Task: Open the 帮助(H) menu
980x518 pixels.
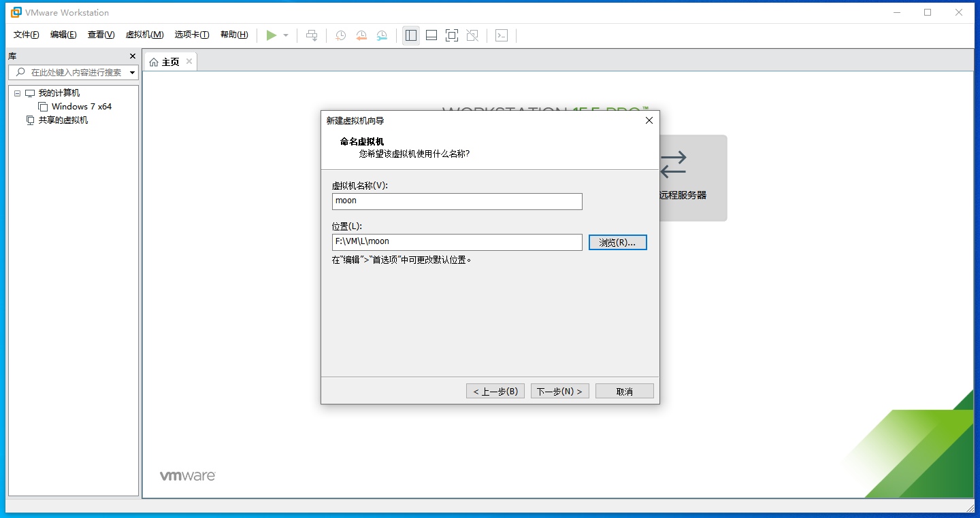Action: coord(234,35)
